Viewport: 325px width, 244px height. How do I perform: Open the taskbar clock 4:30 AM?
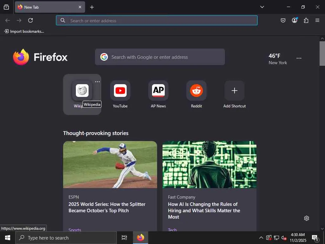coord(298,238)
